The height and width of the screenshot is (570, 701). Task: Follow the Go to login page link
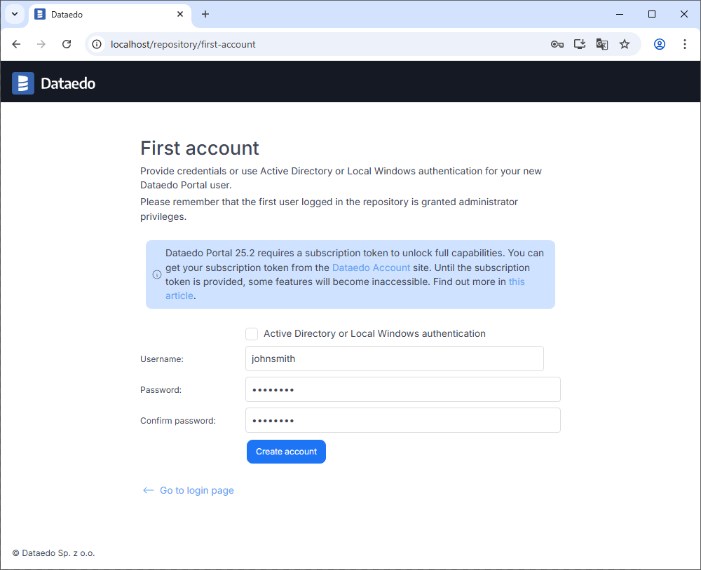(x=196, y=490)
